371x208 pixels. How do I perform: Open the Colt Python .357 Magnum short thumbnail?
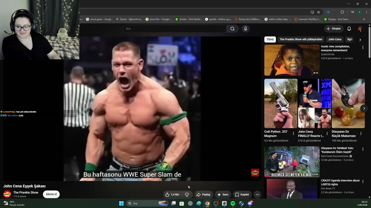point(281,103)
